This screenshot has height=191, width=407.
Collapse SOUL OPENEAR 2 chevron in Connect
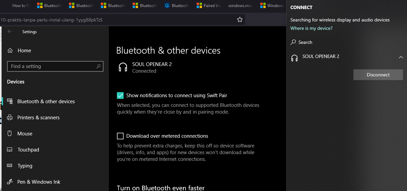(401, 57)
